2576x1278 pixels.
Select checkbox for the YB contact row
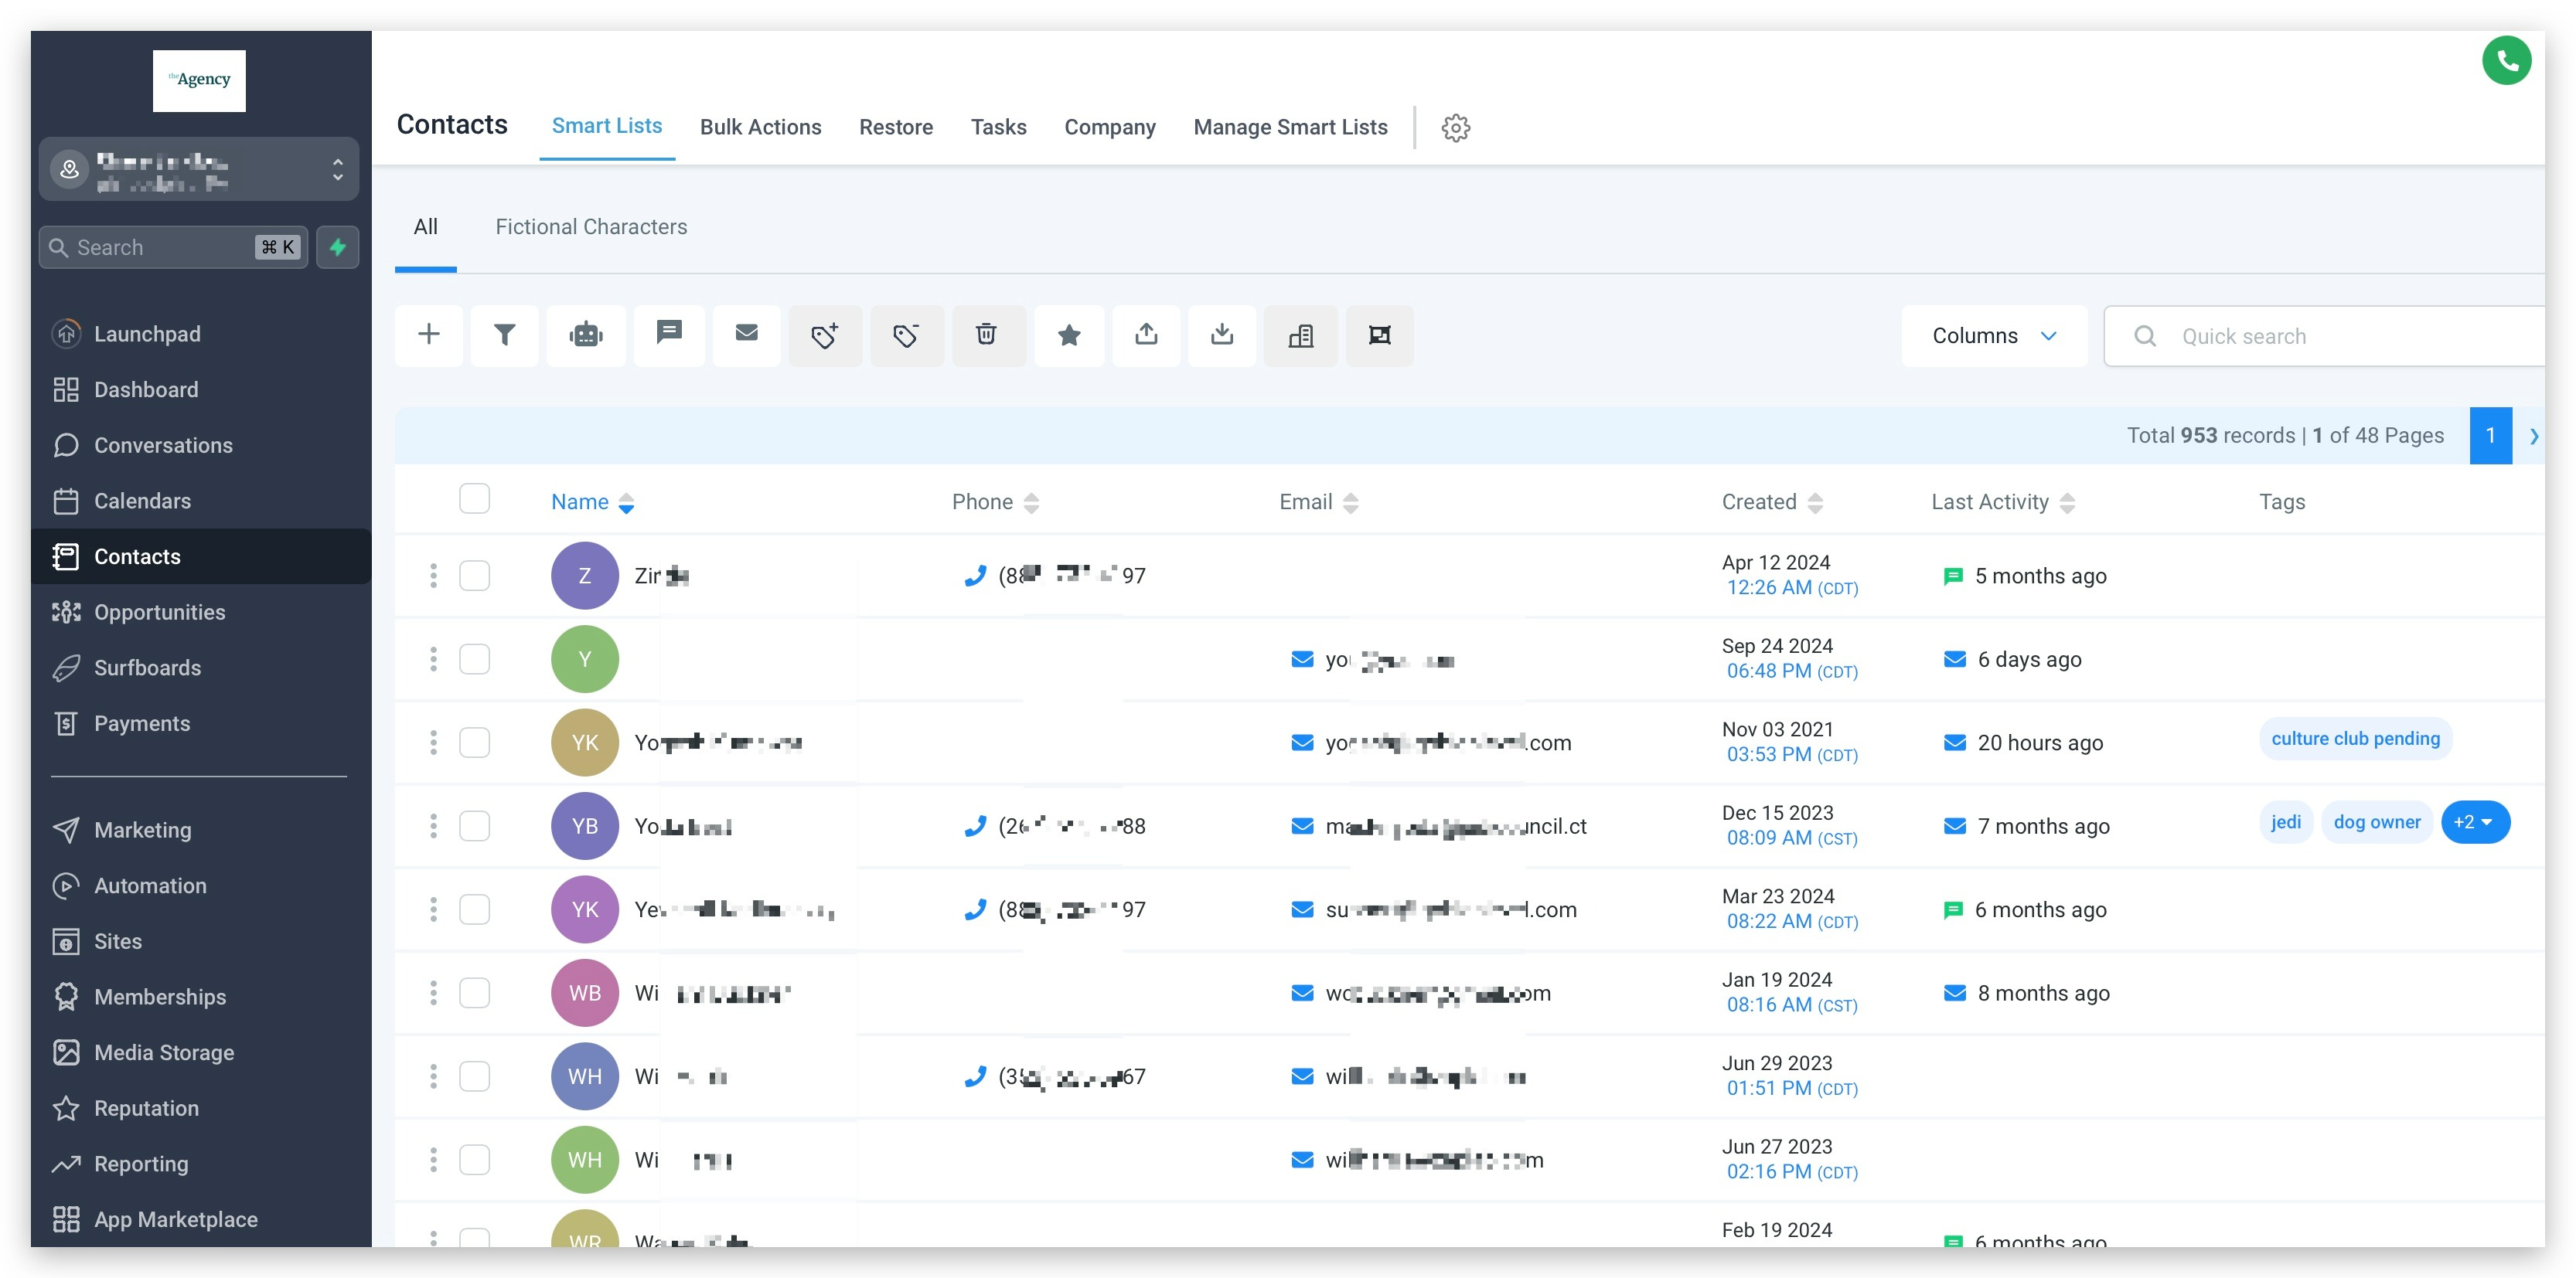[474, 826]
